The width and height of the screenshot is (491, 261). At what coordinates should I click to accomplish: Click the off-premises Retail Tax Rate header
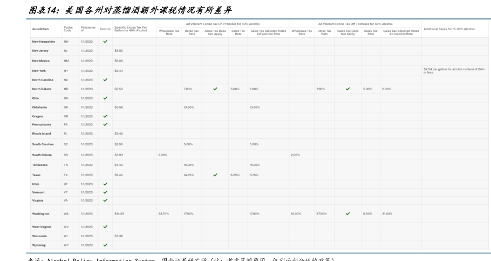[324, 32]
